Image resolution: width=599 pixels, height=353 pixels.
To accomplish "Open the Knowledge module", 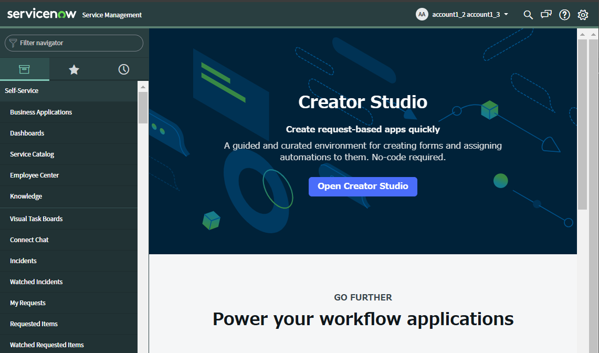I will (x=26, y=196).
